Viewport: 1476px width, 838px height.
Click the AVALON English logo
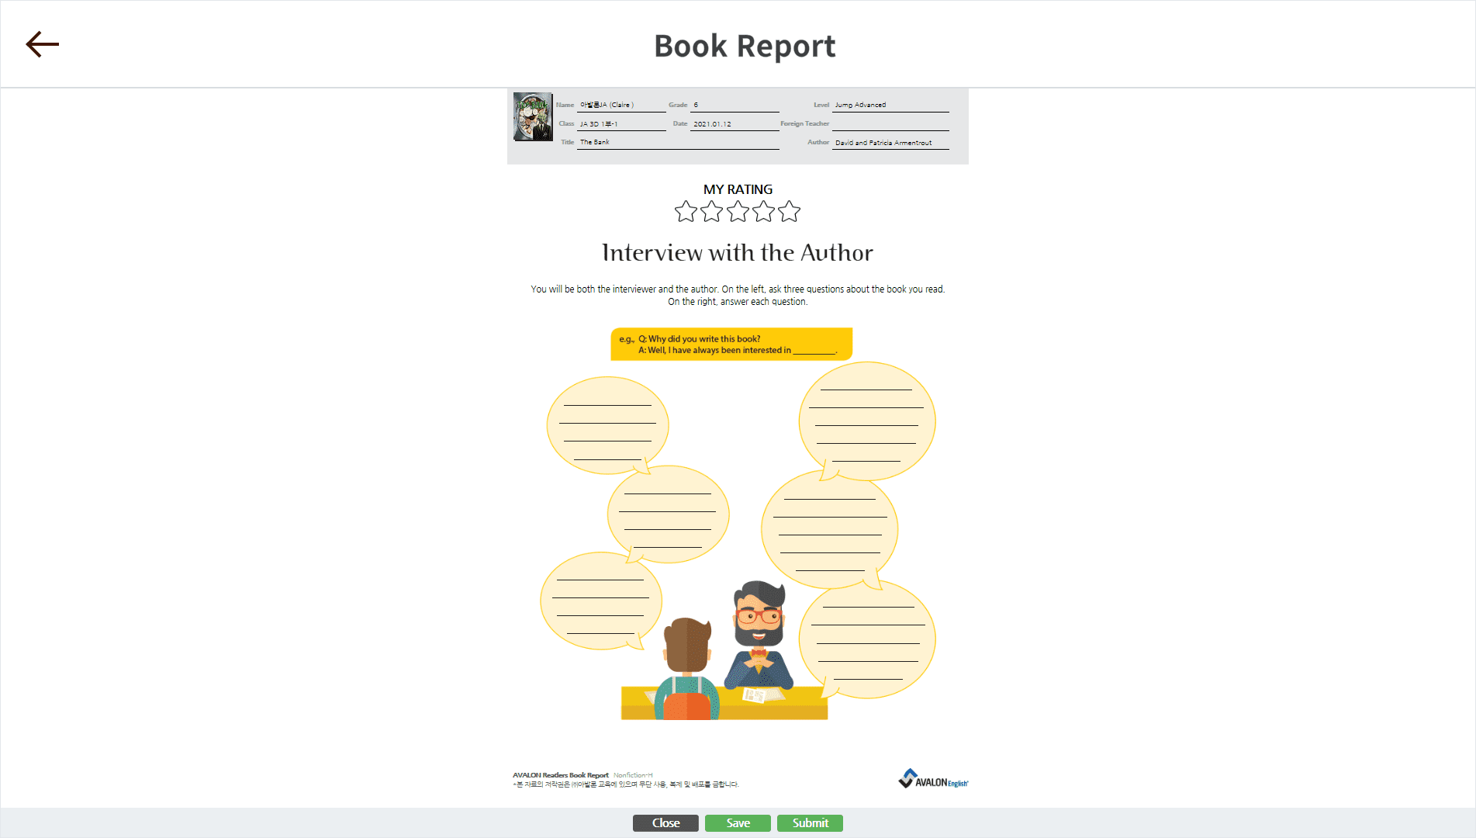point(933,779)
